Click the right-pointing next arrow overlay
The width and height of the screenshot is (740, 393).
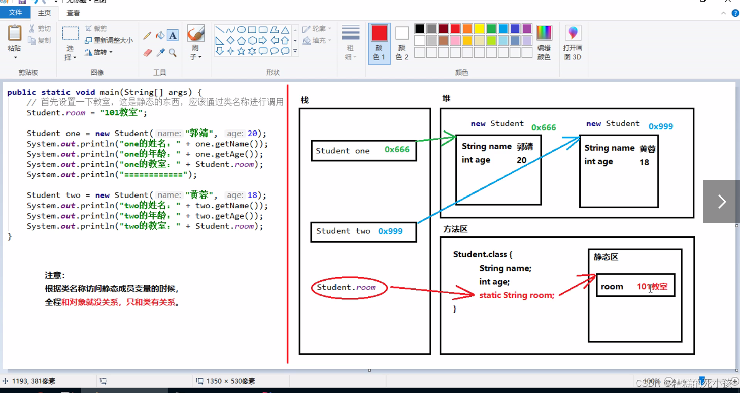pyautogui.click(x=721, y=201)
